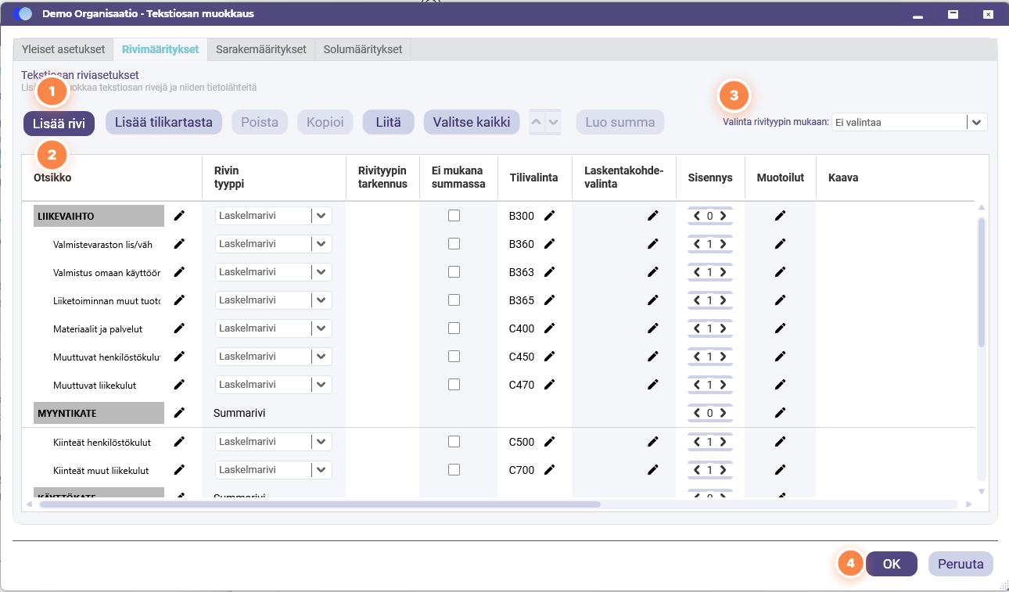Open formatting pencil for Materiaalit ja palvelut row
Screen dimensions: 1009x592
(780, 328)
